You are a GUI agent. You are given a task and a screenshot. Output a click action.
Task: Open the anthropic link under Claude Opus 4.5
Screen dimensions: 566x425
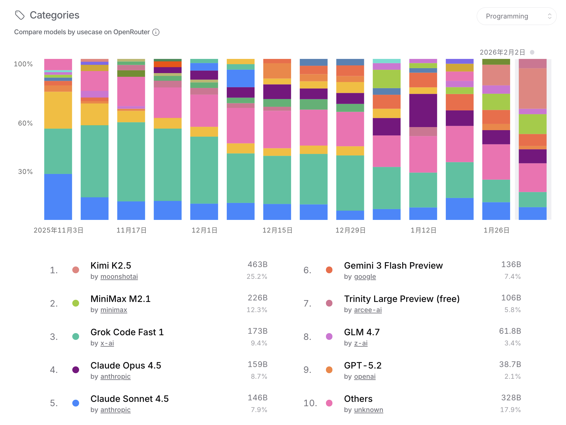point(115,377)
